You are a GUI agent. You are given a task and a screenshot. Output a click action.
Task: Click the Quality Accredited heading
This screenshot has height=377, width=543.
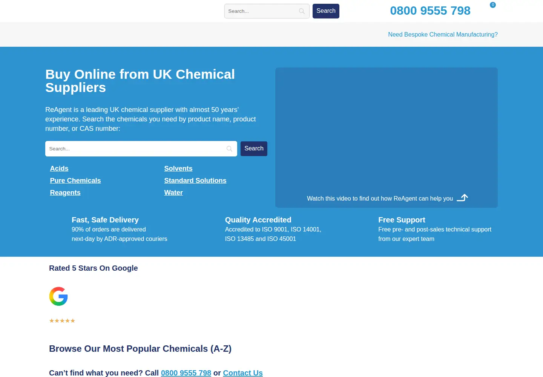pos(258,220)
